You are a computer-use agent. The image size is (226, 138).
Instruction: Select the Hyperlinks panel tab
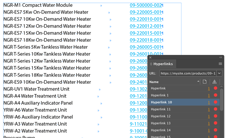pyautogui.click(x=161, y=64)
